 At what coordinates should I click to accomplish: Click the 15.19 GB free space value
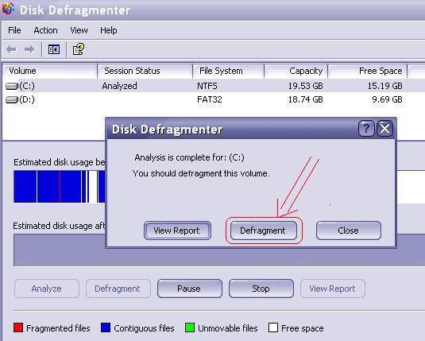385,87
